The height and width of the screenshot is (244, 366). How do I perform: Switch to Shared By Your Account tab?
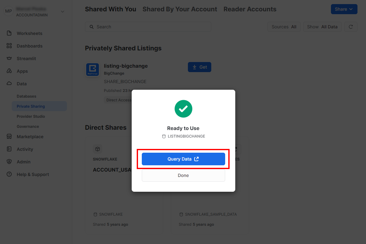pos(180,9)
